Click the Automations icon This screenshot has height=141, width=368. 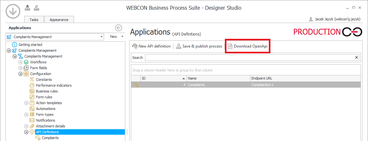click(x=32, y=109)
